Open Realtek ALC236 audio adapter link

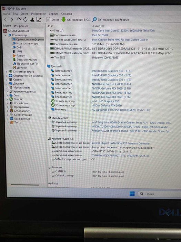131,131
